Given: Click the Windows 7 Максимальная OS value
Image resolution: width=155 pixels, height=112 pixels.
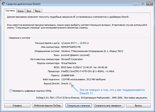Looking at the screenshot, I should (x=92, y=51).
